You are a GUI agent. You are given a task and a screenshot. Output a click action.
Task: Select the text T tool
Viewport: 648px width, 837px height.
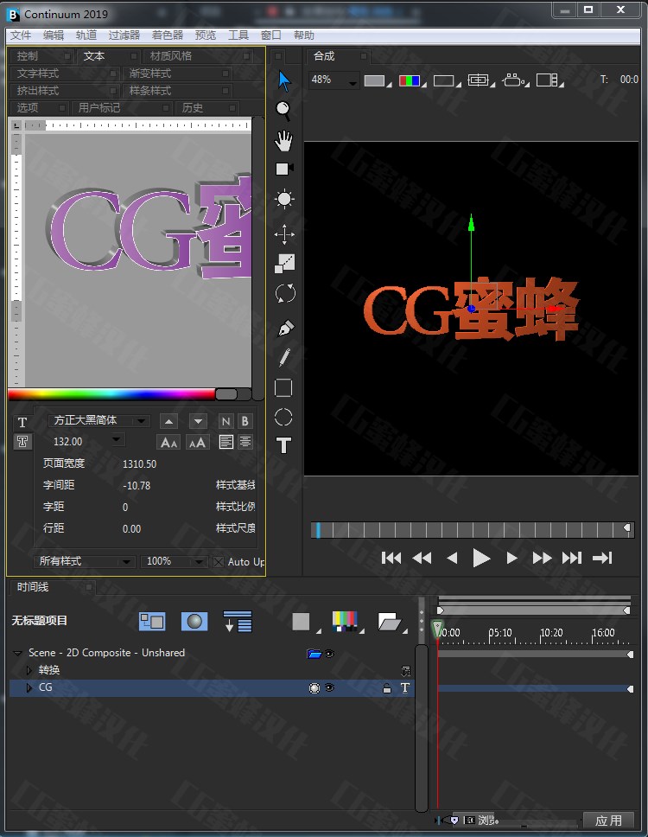click(x=283, y=445)
